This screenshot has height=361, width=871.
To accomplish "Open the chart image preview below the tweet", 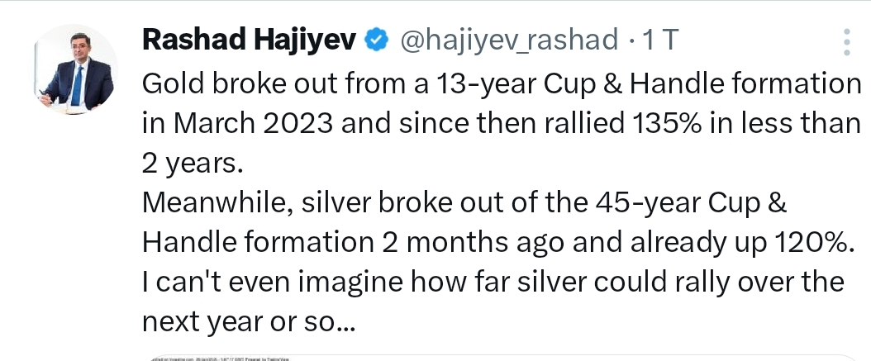I will [x=496, y=358].
